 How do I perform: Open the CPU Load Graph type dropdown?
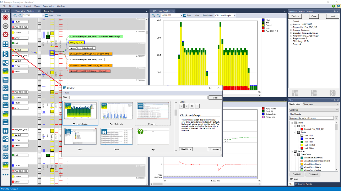pos(235,16)
